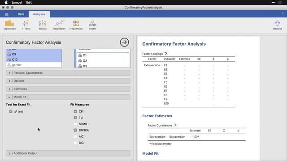This screenshot has width=287, height=161.
Task: Click the Factor Covariances table title
Action: (160, 125)
